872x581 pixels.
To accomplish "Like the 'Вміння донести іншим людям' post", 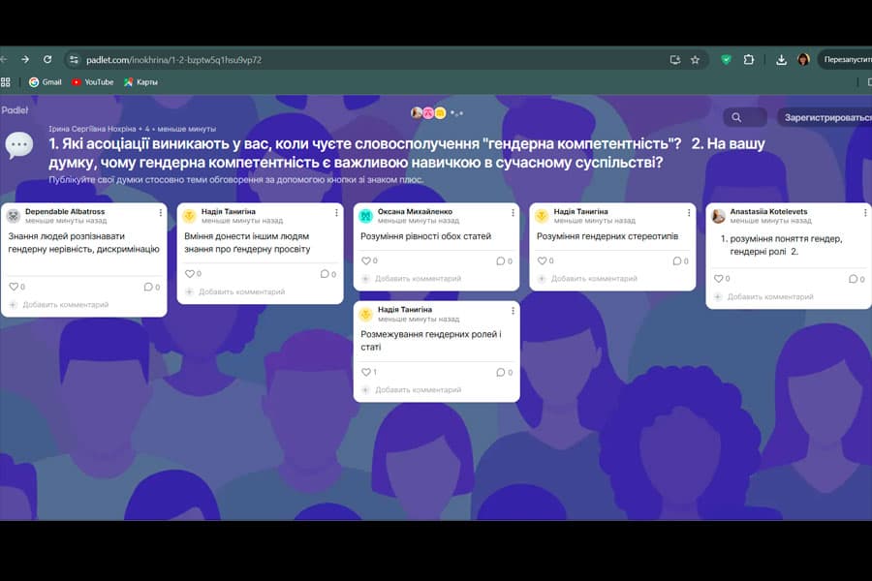I will click(x=190, y=273).
